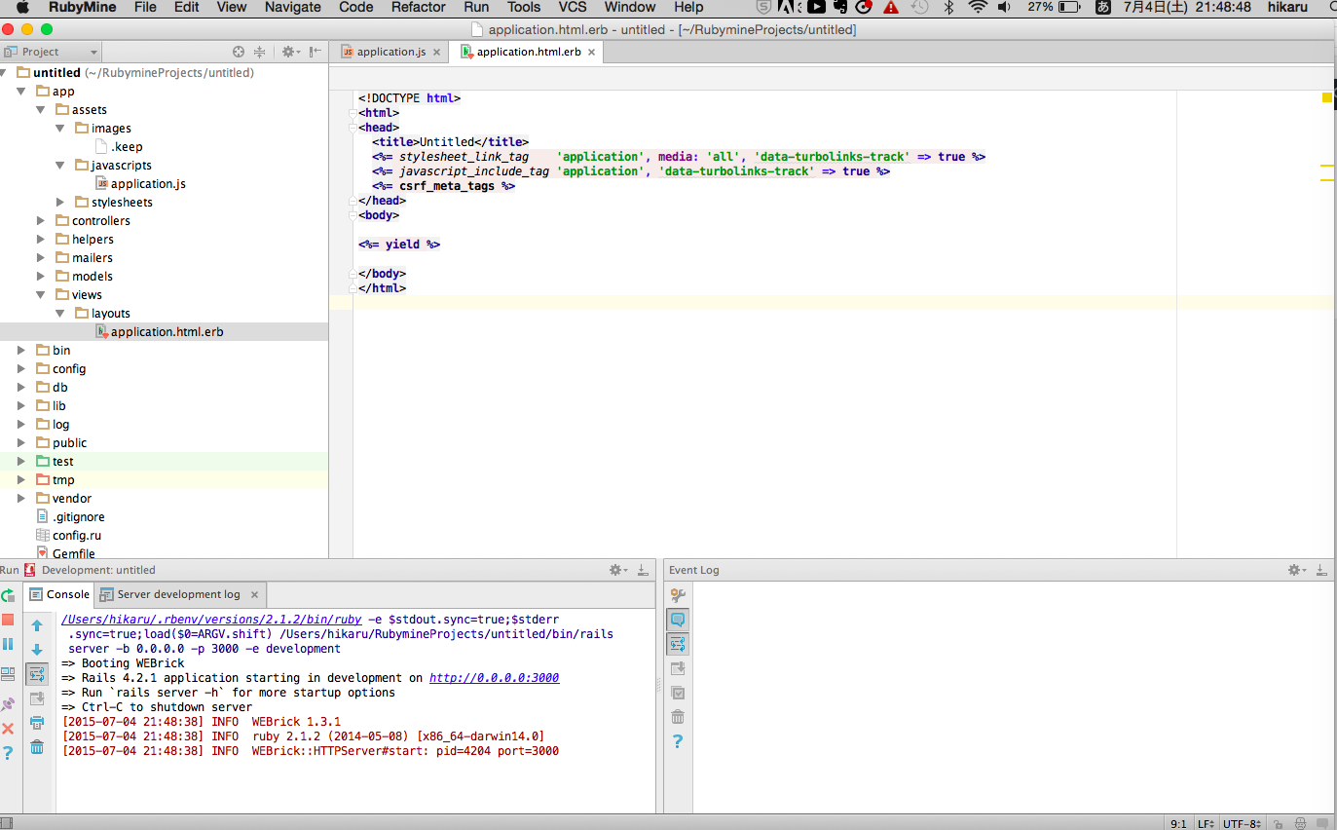The width and height of the screenshot is (1337, 830).
Task: Mark all Event Log notifications as read
Action: (678, 693)
